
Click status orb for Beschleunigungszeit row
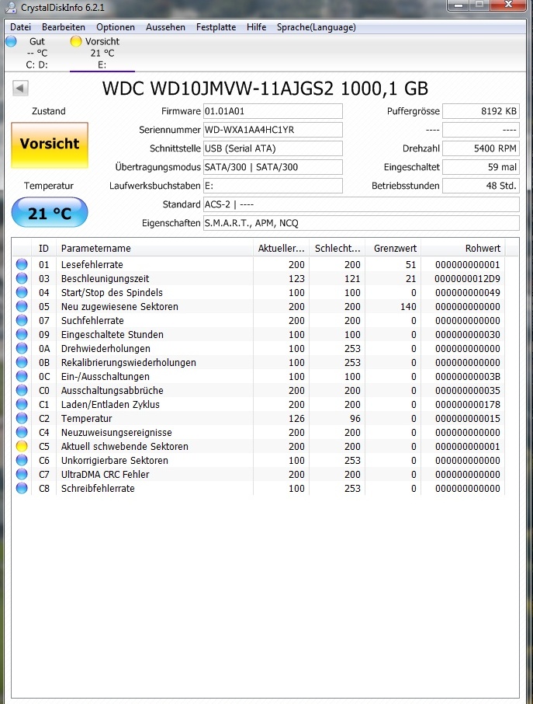point(22,278)
